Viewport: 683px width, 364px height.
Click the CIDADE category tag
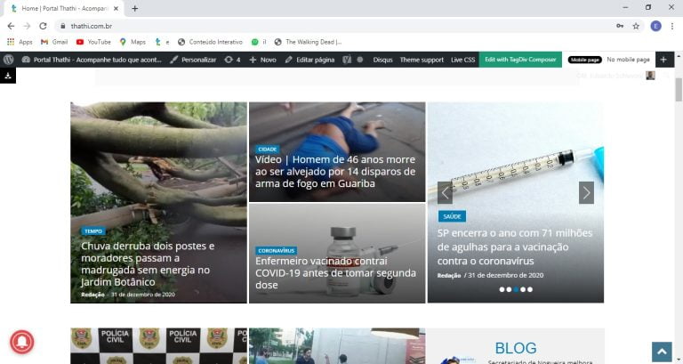pyautogui.click(x=268, y=150)
